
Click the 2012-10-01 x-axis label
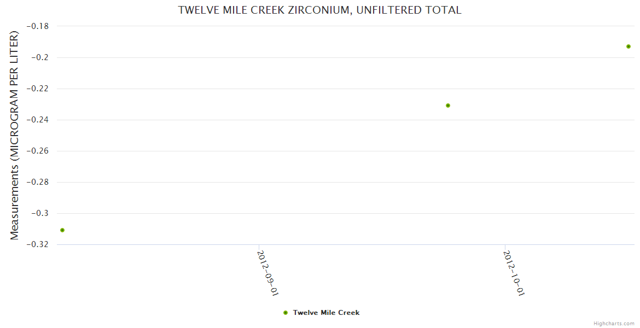coord(514,273)
